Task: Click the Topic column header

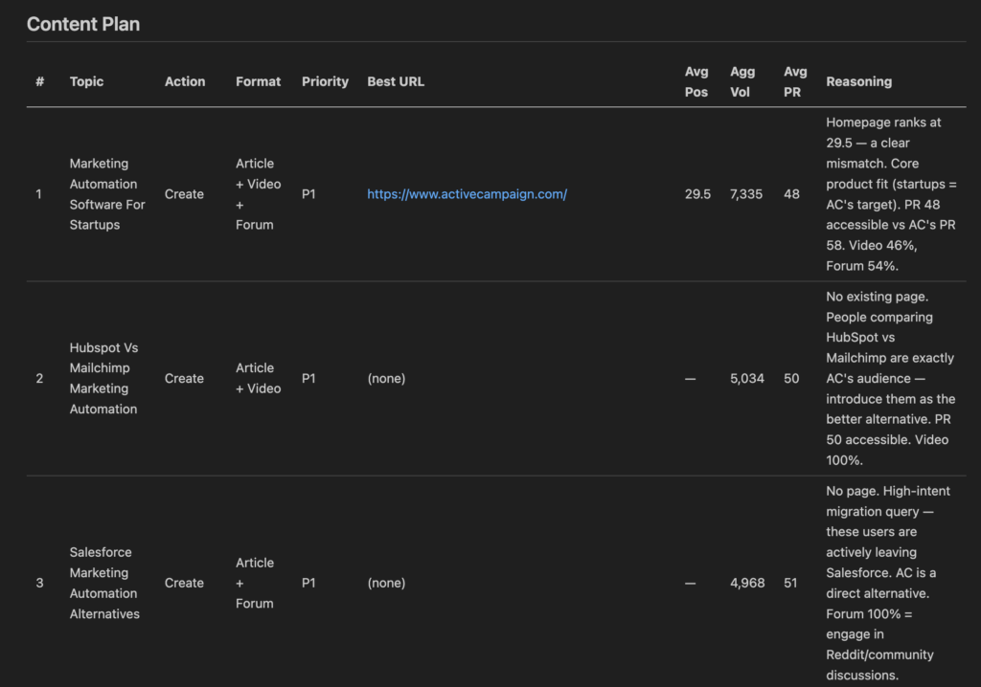Action: click(x=86, y=81)
